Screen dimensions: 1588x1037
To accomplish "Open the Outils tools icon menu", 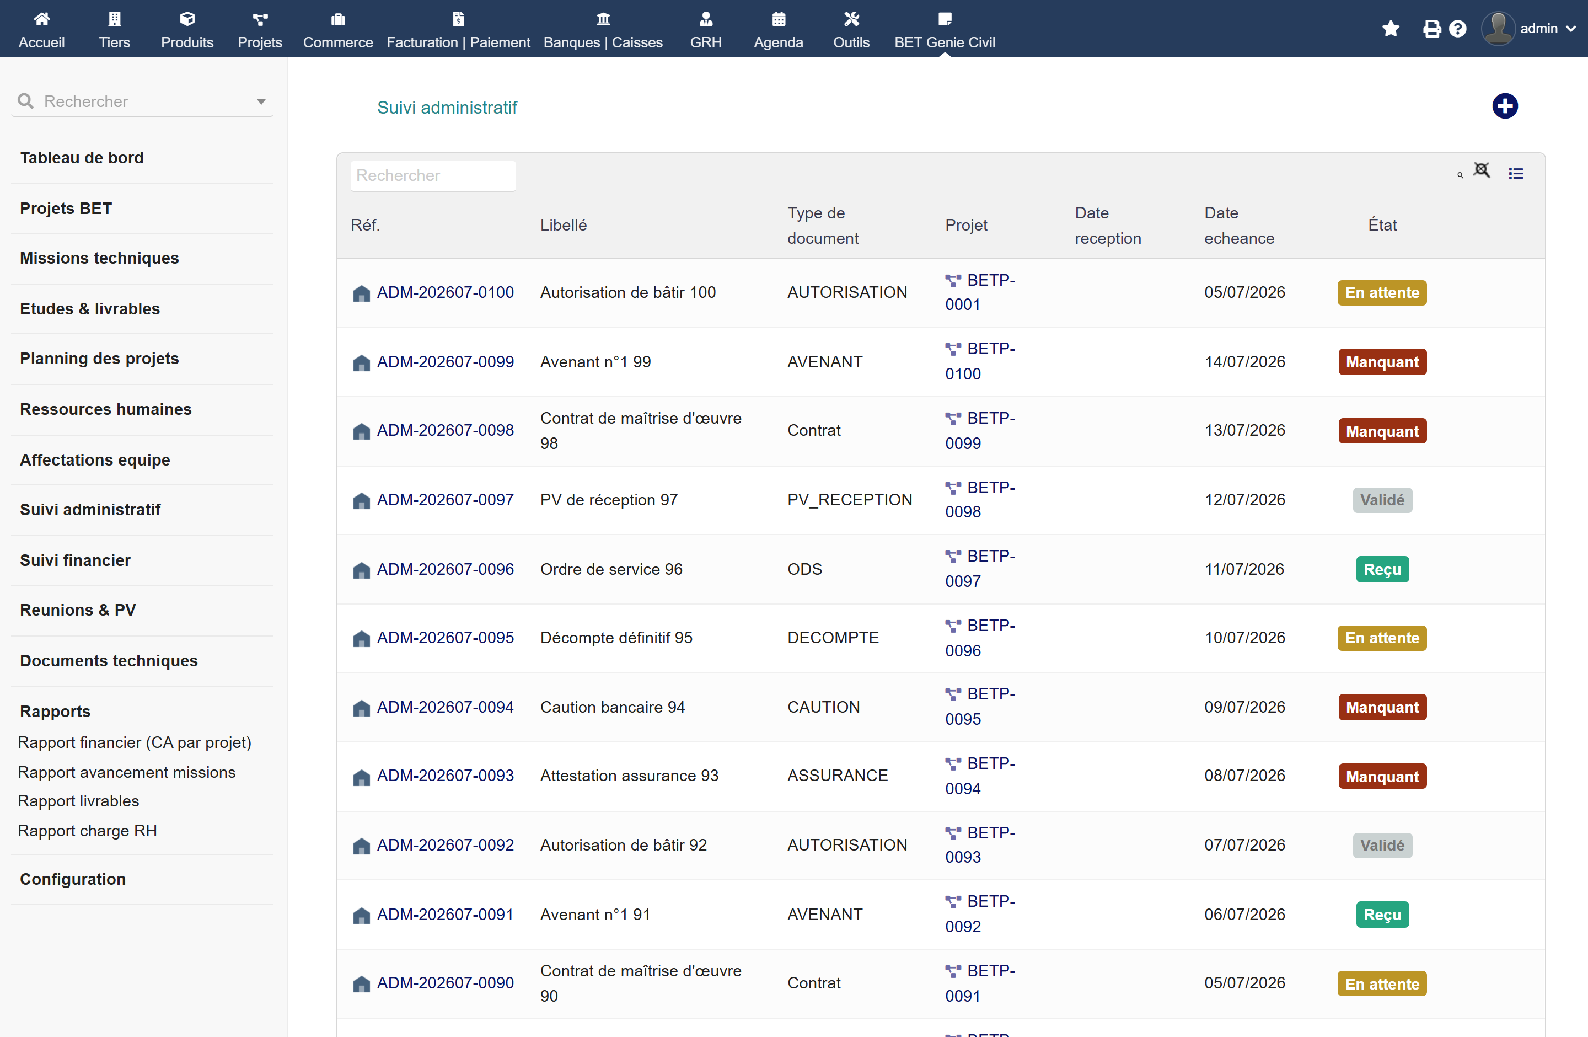I will [851, 29].
